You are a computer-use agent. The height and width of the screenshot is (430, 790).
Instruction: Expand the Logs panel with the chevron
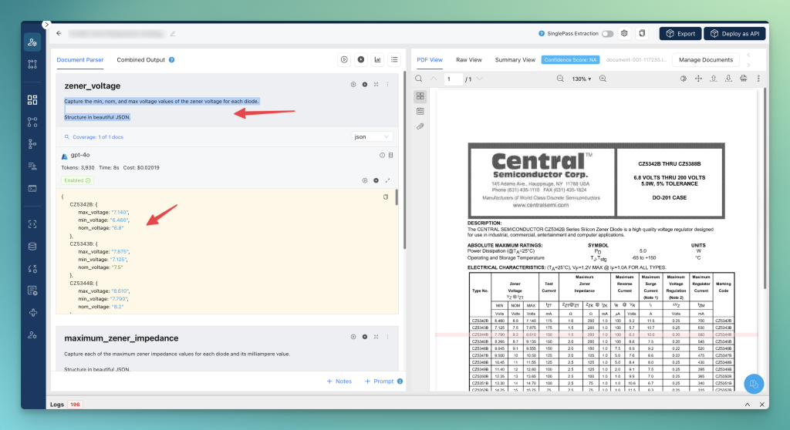click(746, 404)
